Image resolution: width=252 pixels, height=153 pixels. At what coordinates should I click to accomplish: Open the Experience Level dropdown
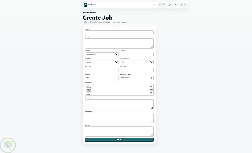[137, 62]
